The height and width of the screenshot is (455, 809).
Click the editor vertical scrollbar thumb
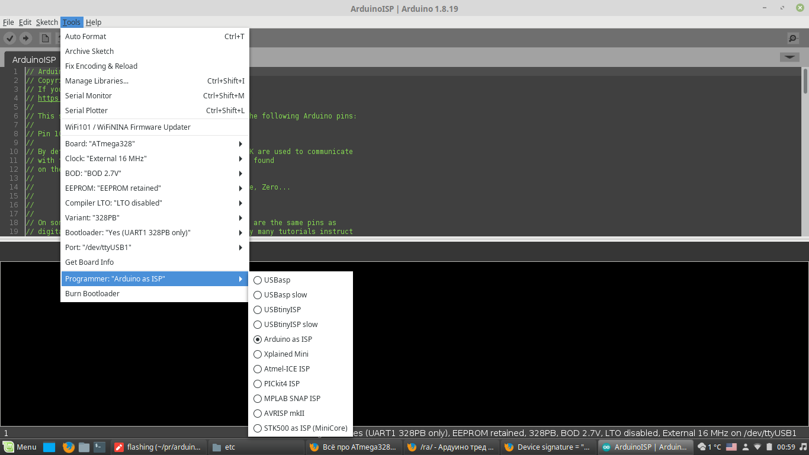[x=805, y=81]
